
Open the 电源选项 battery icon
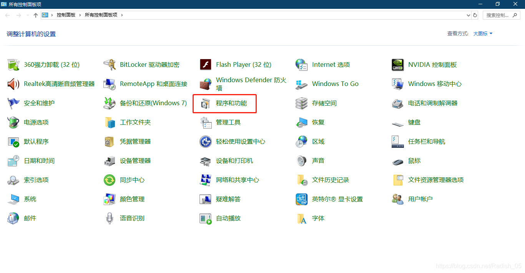[13, 122]
